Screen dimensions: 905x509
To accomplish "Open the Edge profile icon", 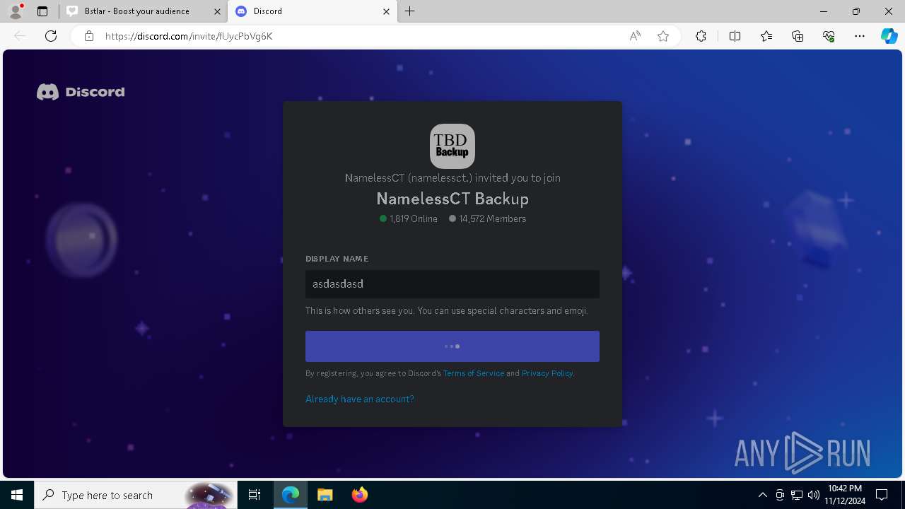I will tap(16, 11).
